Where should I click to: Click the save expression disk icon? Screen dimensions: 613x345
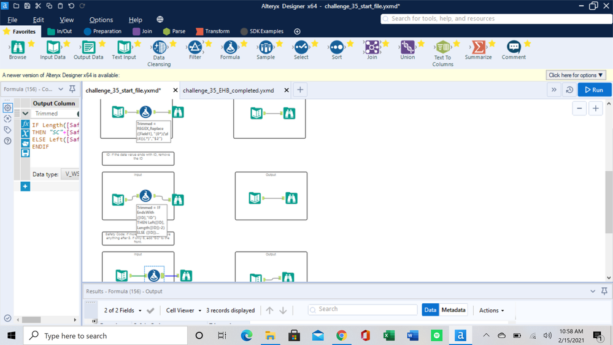[25, 153]
